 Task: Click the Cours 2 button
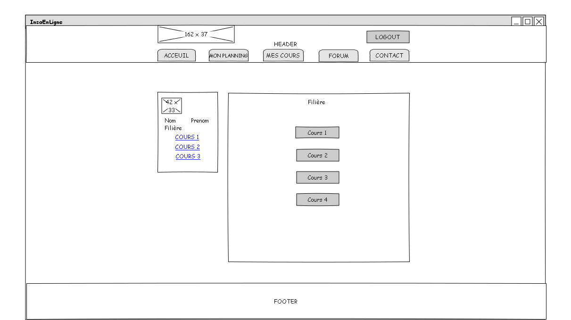pyautogui.click(x=318, y=155)
